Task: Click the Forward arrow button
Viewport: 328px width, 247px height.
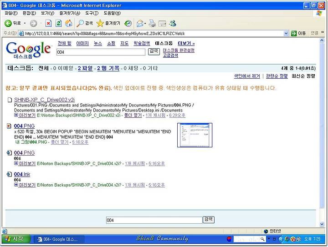Action: click(33, 23)
